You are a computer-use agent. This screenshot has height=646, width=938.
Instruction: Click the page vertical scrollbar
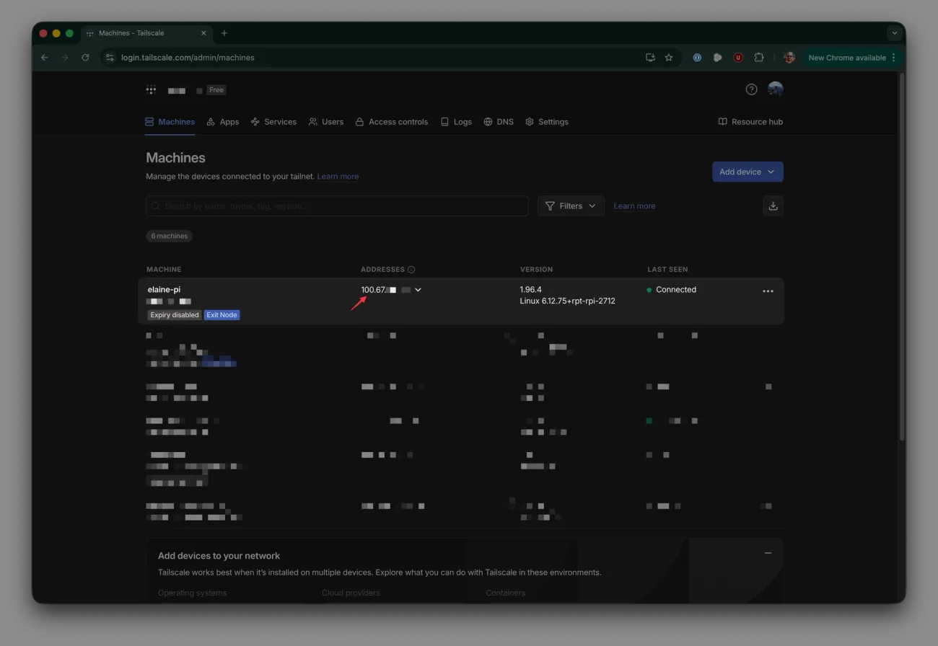[902, 256]
